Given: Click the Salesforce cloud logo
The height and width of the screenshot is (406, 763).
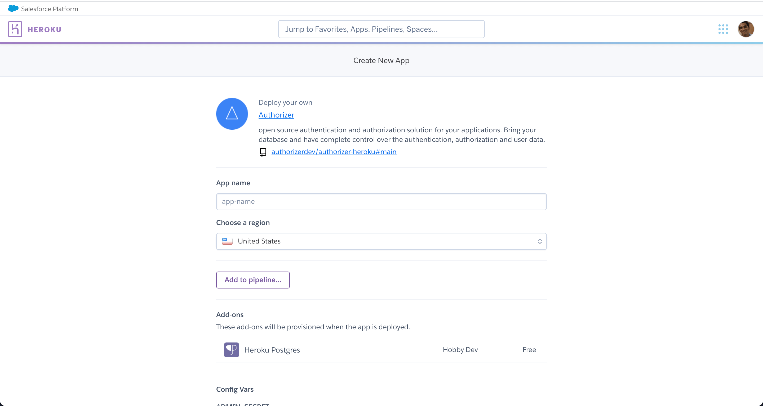Looking at the screenshot, I should coord(13,8).
